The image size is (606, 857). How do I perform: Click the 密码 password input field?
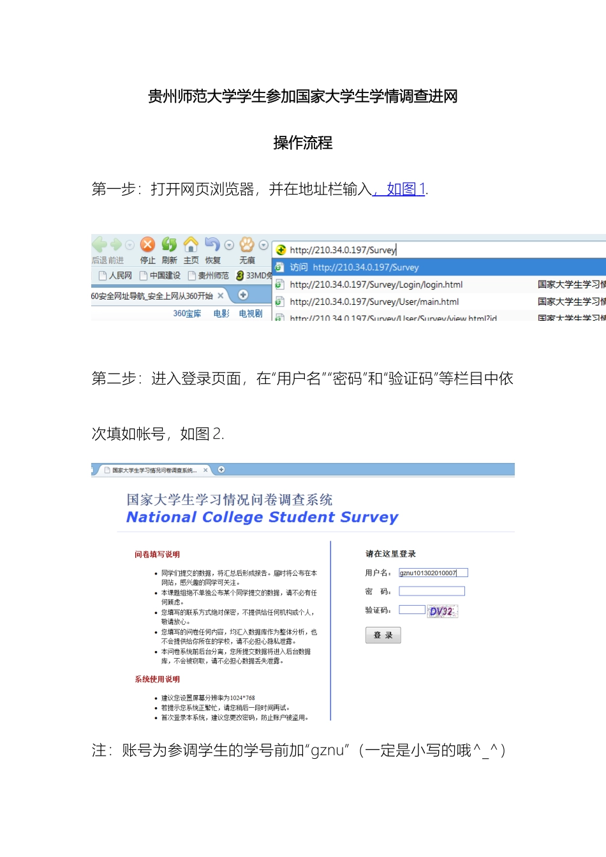coord(432,591)
